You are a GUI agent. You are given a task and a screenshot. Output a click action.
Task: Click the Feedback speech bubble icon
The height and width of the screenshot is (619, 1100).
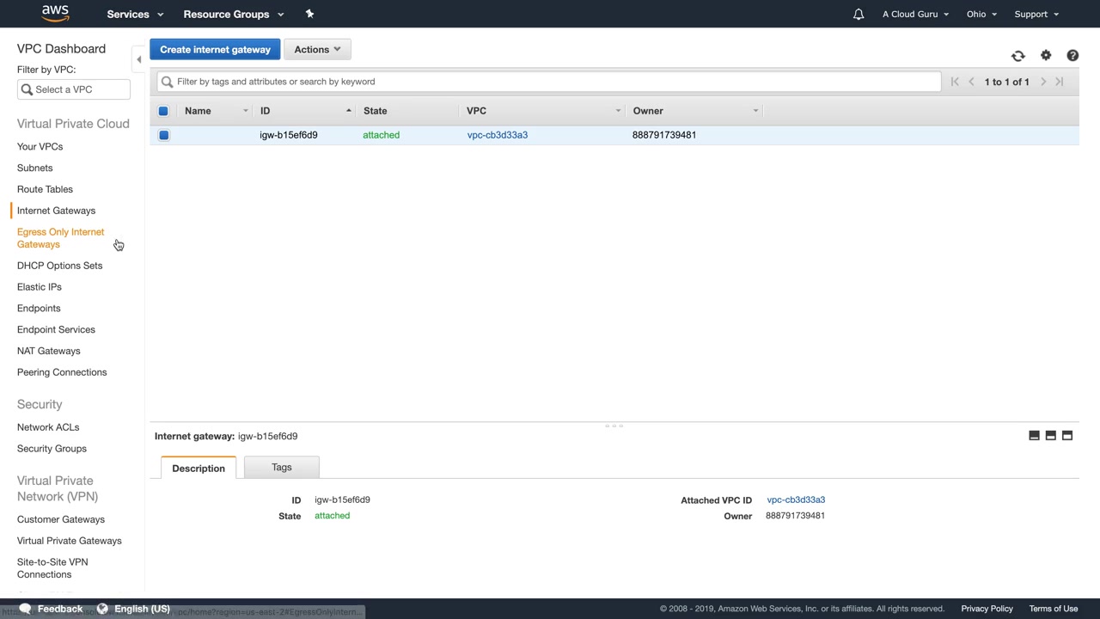coord(25,609)
